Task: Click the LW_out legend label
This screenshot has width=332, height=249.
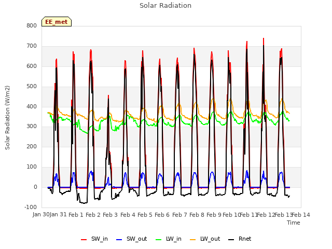Action: click(210, 239)
